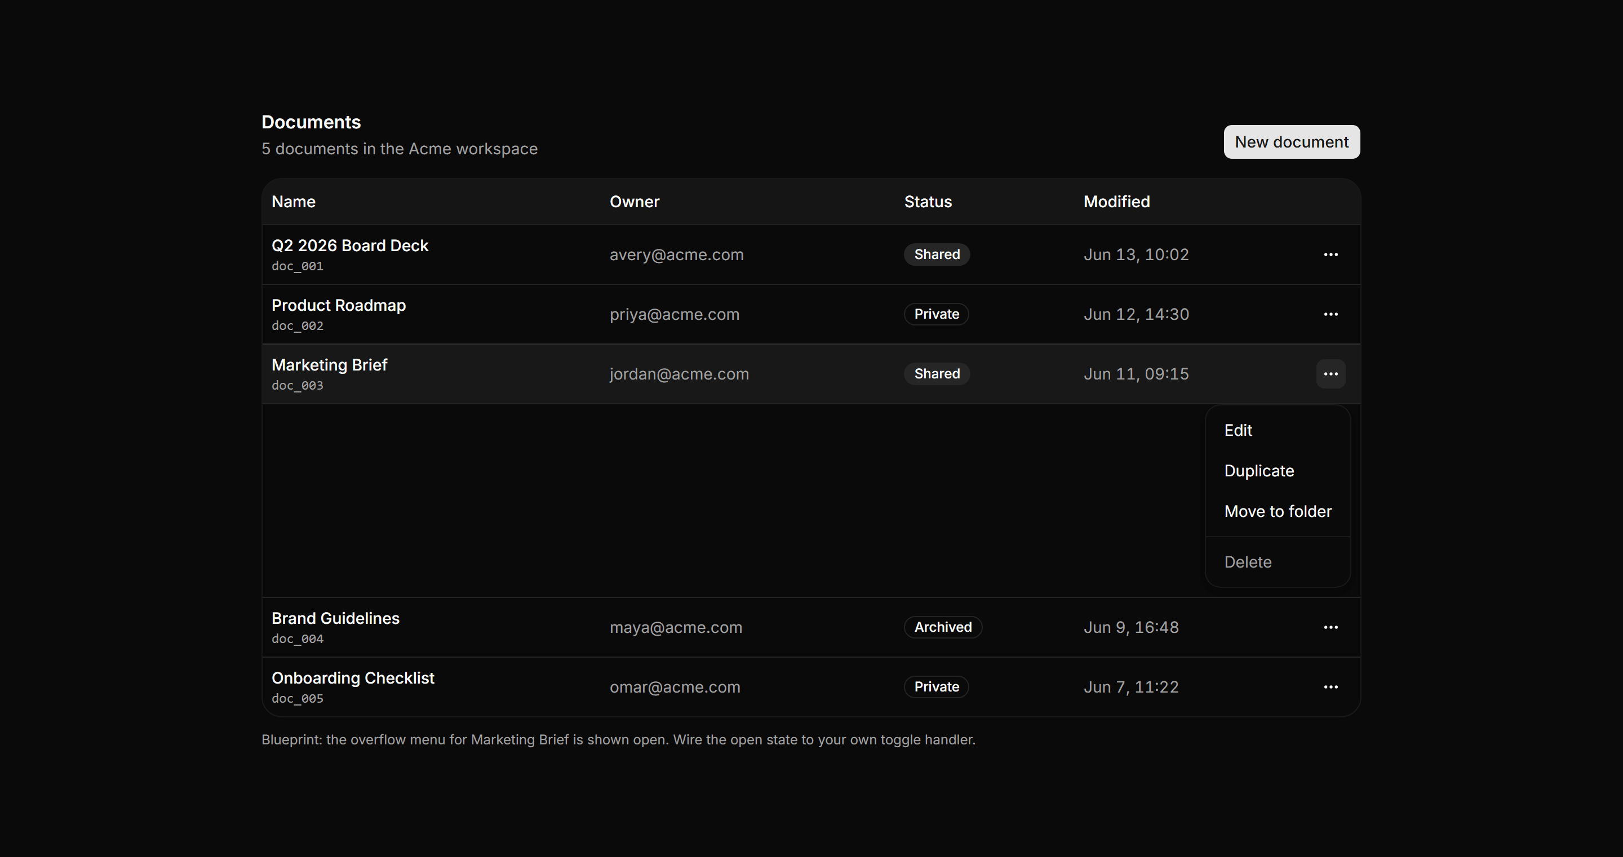Click the Archived badge on Brand Guidelines

point(943,627)
